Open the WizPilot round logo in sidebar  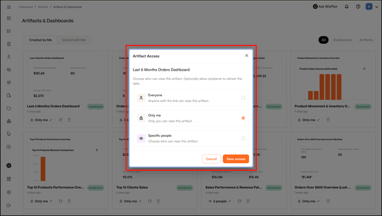(x=9, y=166)
